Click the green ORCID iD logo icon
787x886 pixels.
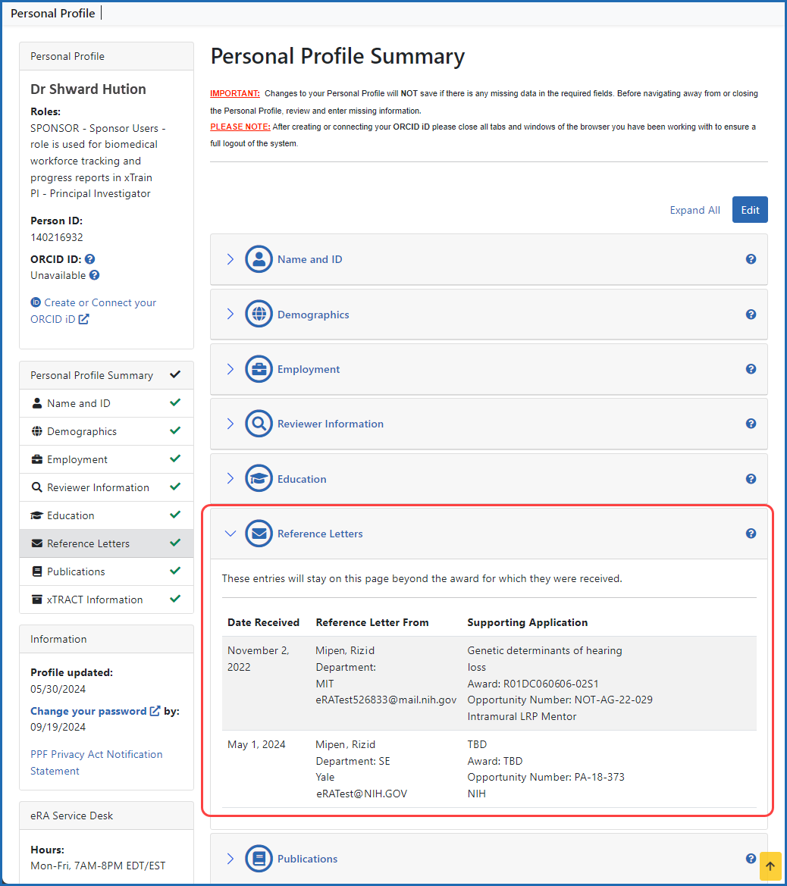tap(36, 302)
